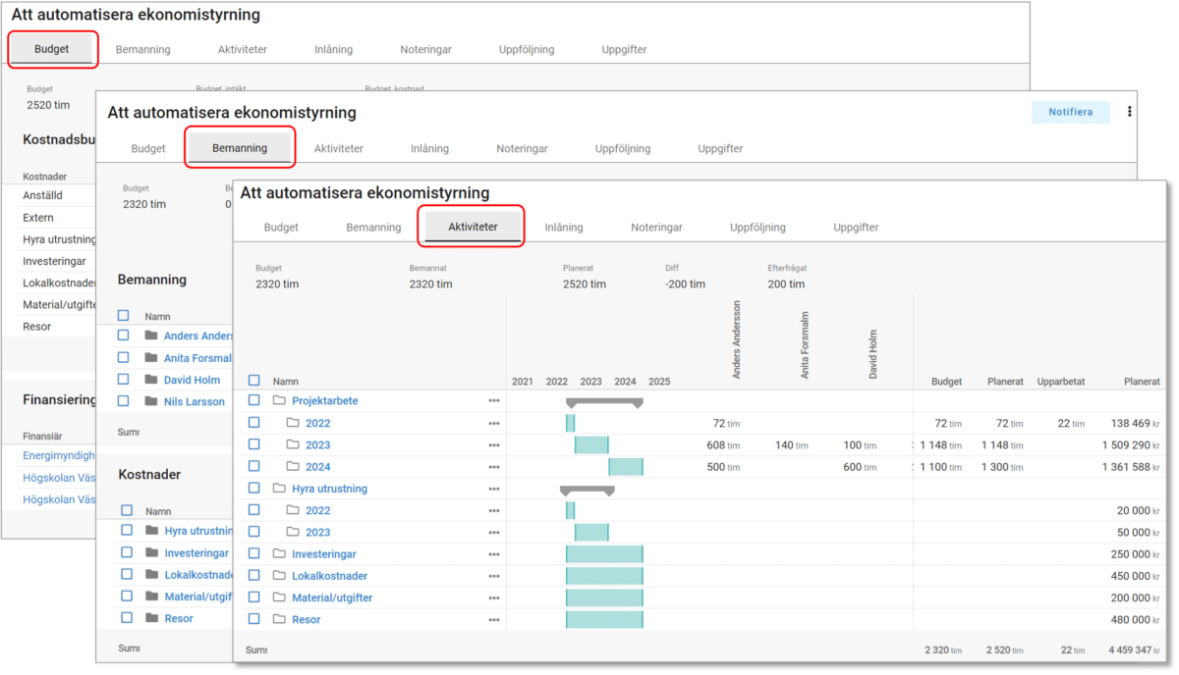Click the folder icon next to Investeringar activity
This screenshot has width=1179, height=675.
pos(279,554)
